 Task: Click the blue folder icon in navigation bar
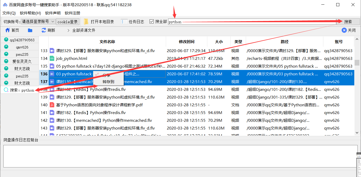tap(30, 30)
